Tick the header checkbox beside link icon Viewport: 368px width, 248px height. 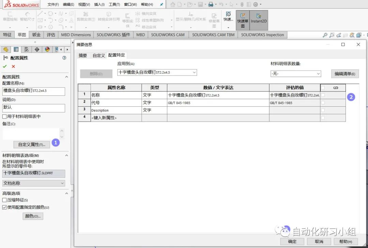[x=323, y=88]
